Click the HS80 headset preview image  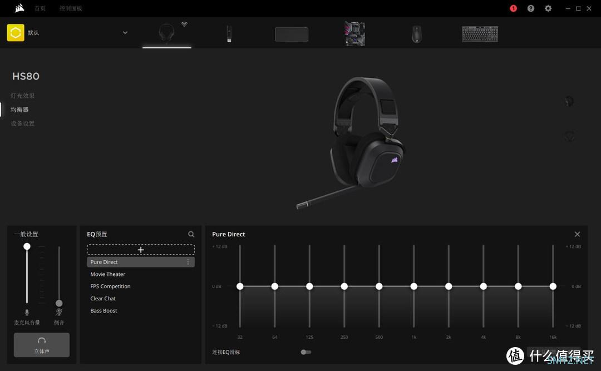(351, 142)
